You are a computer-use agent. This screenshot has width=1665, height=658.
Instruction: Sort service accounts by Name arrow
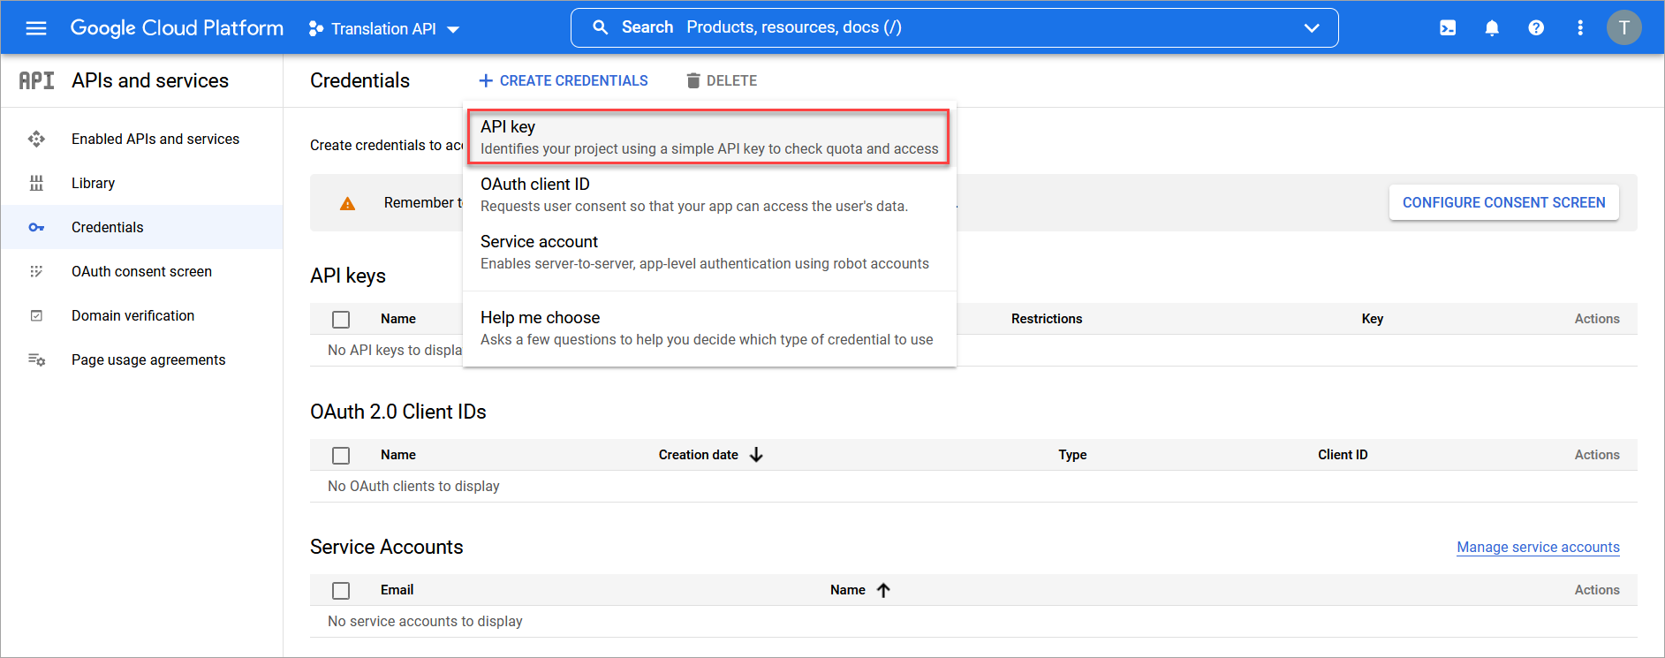point(883,590)
